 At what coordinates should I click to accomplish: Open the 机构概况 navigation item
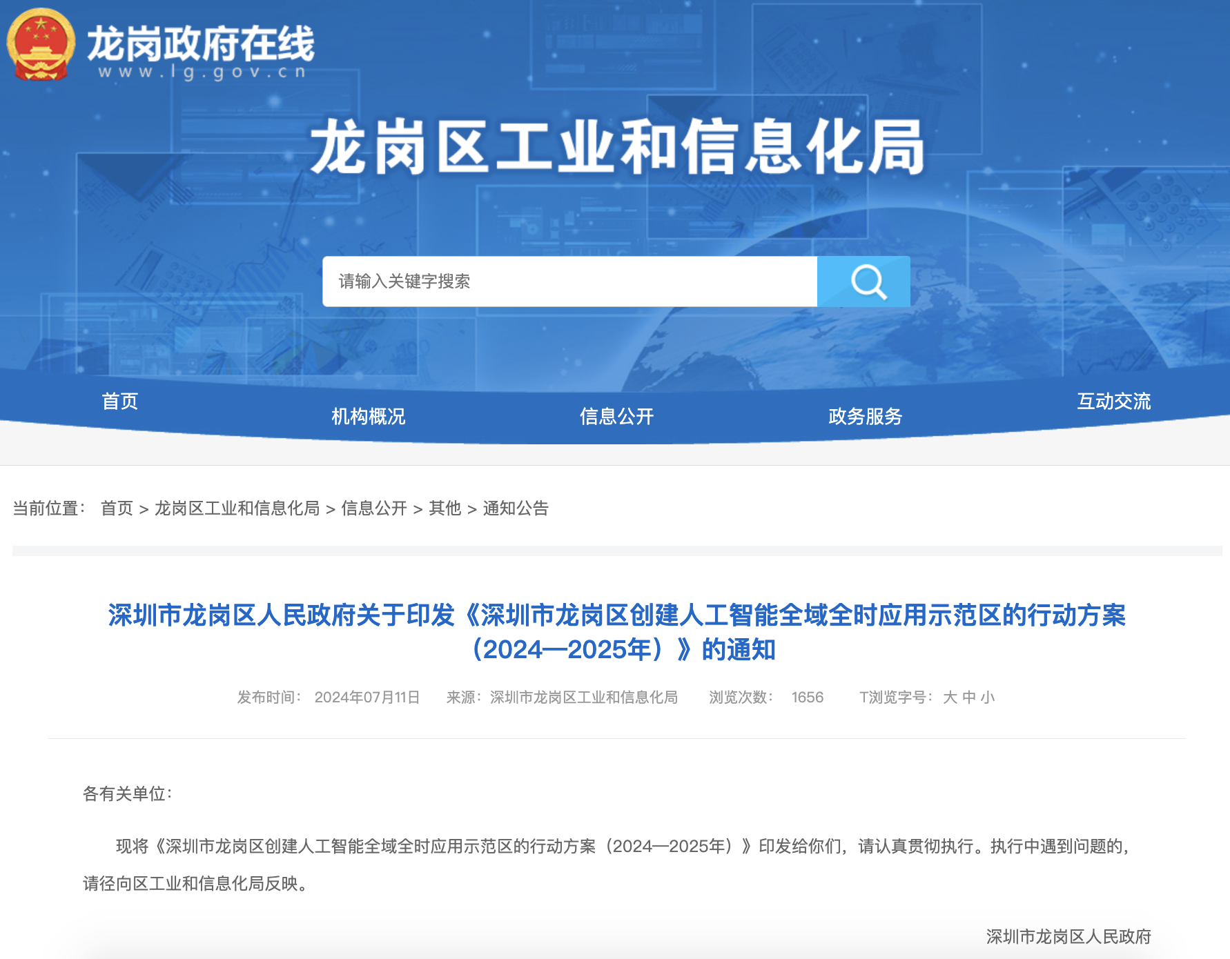point(369,416)
